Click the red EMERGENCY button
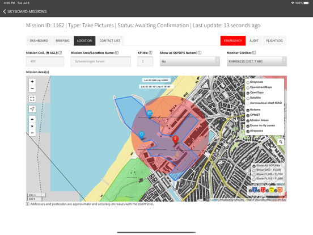The width and height of the screenshot is (313, 235). [x=233, y=41]
